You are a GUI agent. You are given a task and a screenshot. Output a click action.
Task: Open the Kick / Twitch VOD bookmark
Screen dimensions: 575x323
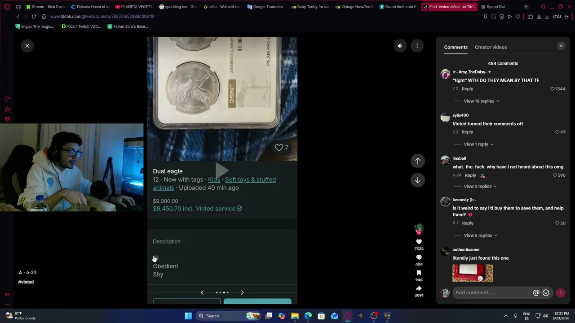pyautogui.click(x=81, y=26)
